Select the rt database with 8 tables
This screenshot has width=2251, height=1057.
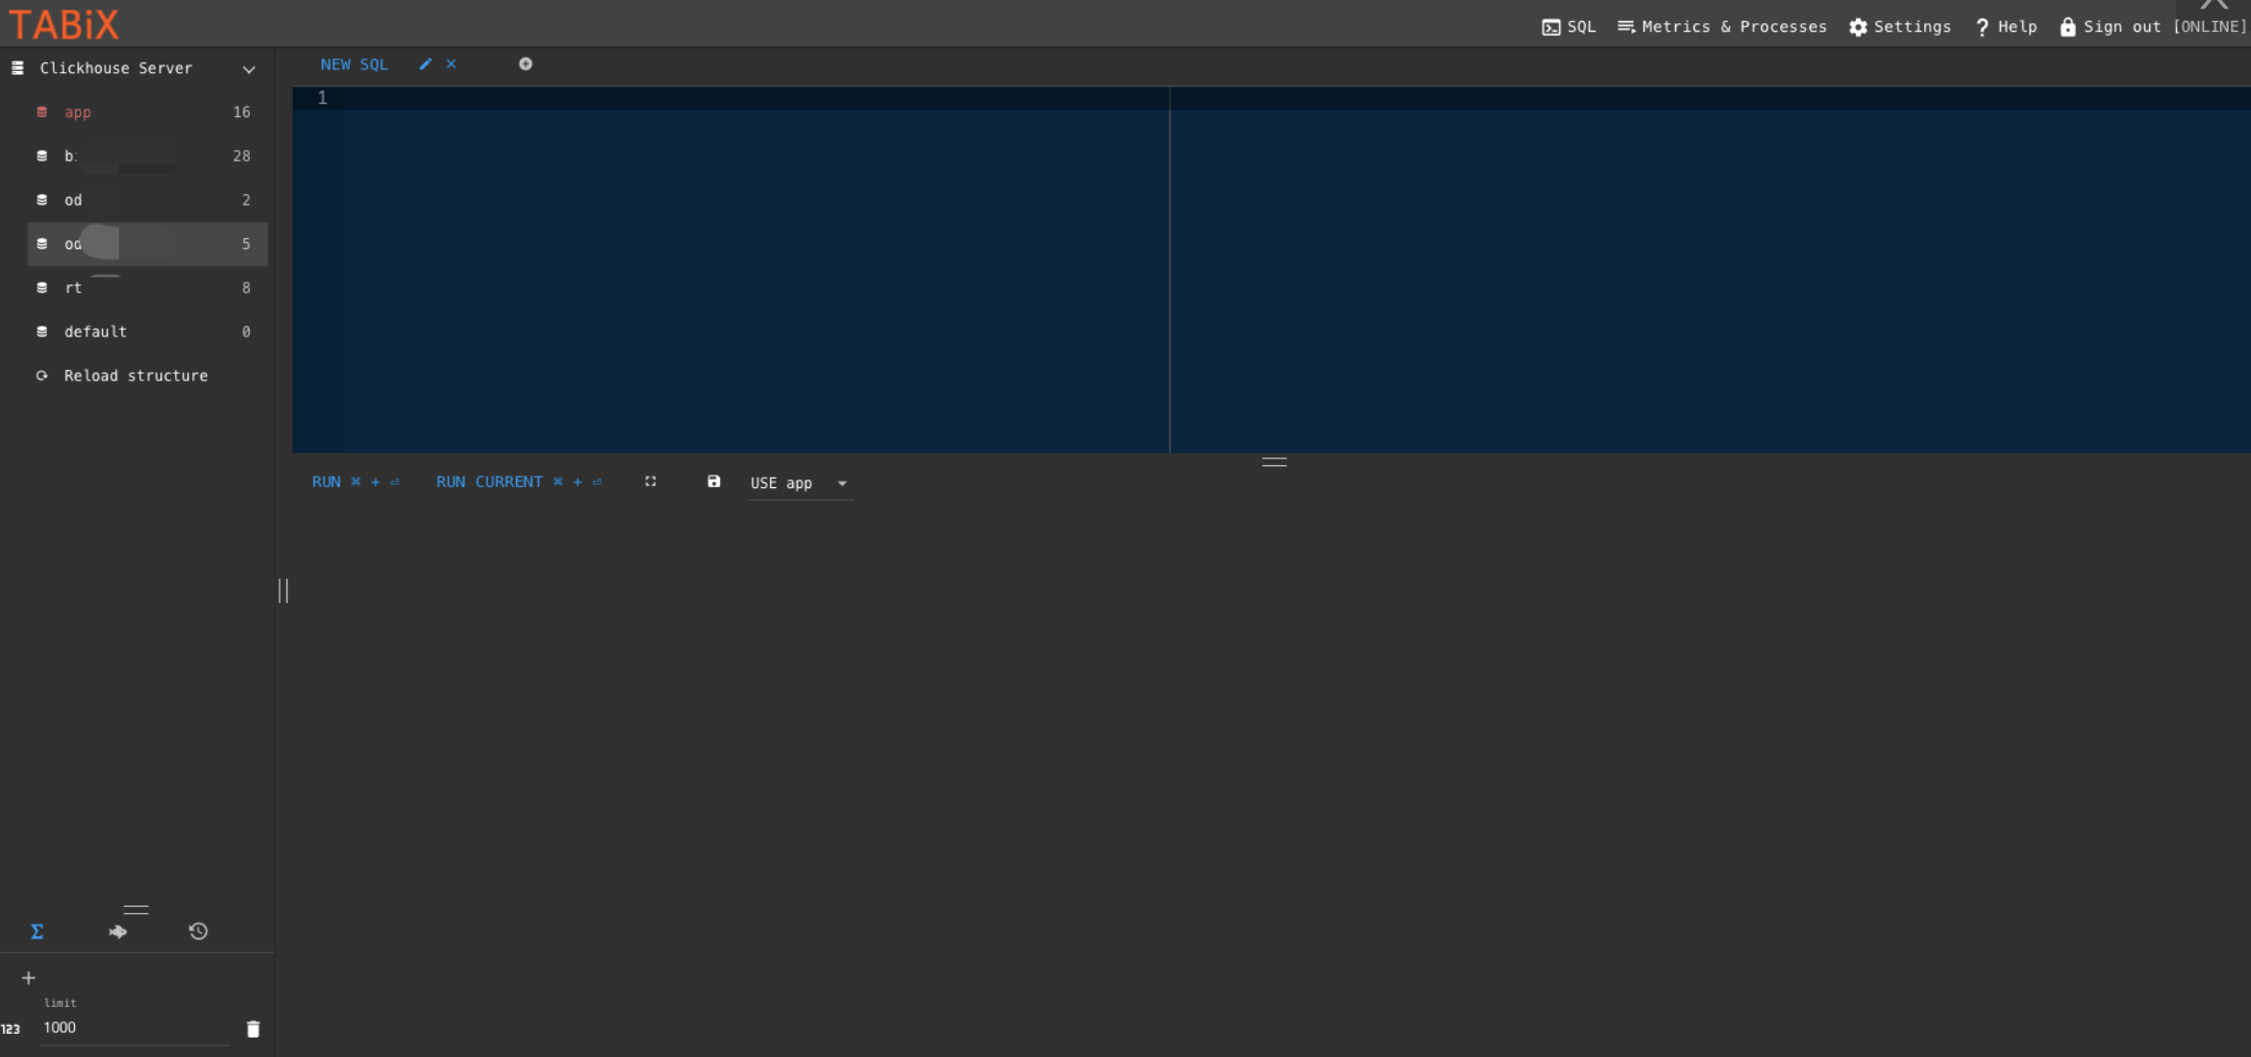[147, 287]
